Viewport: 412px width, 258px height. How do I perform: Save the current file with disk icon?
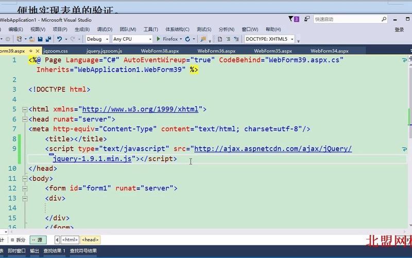pyautogui.click(x=40, y=39)
